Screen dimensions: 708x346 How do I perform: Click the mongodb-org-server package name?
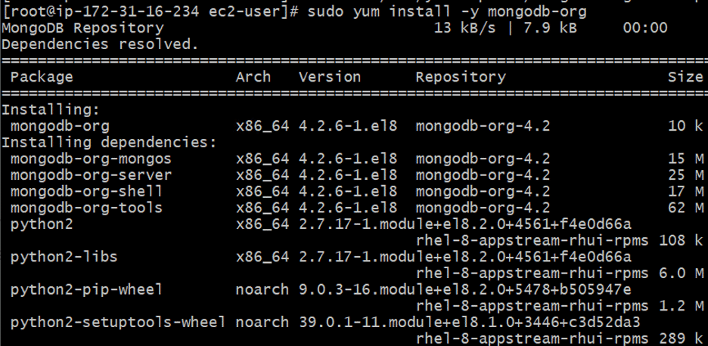pos(91,175)
